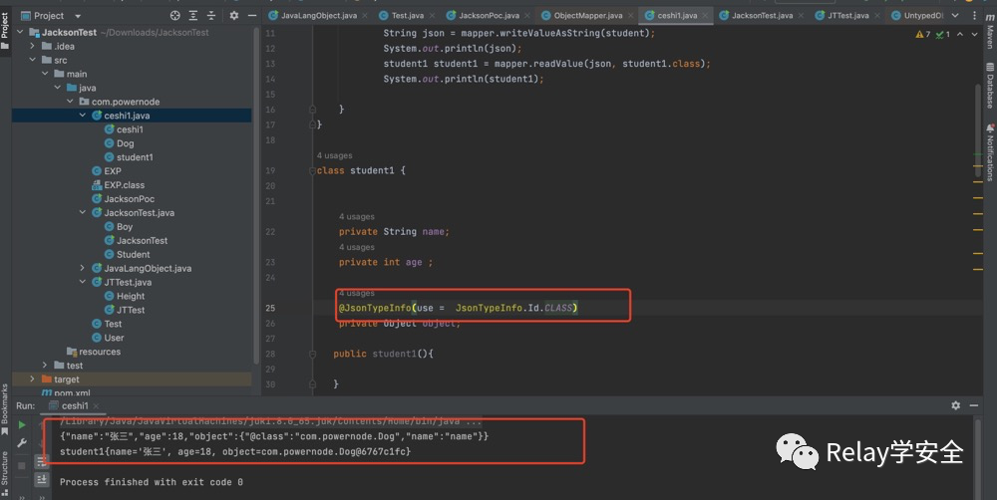This screenshot has height=500, width=997.
Task: Select the User class in tree
Action: 114,338
